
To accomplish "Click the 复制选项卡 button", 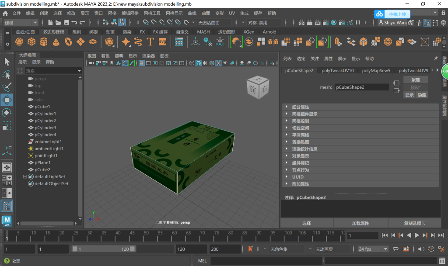I will click(x=415, y=223).
